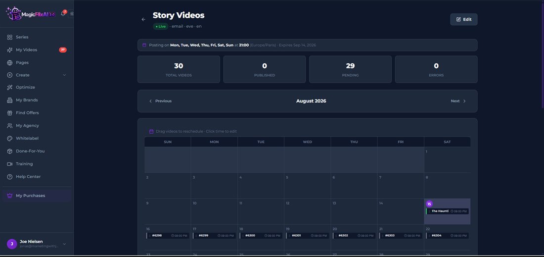Edit 09:00 PM time on video #6301

(319, 236)
